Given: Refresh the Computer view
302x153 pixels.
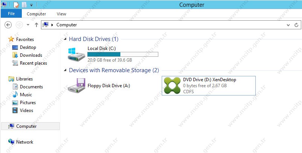Looking at the screenshot, I should point(296,25).
